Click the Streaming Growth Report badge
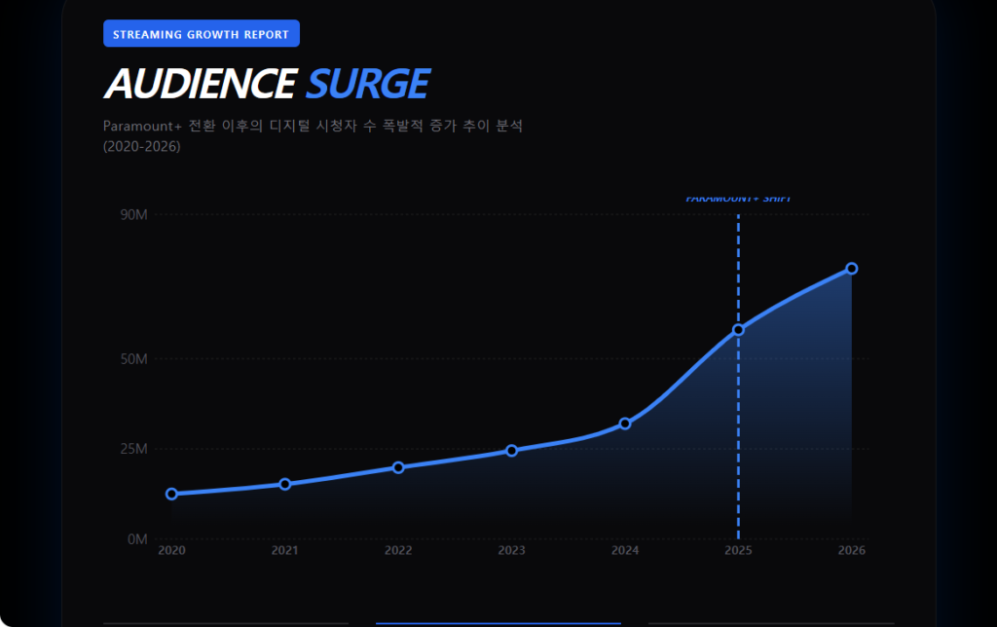The image size is (997, 627). (x=202, y=34)
